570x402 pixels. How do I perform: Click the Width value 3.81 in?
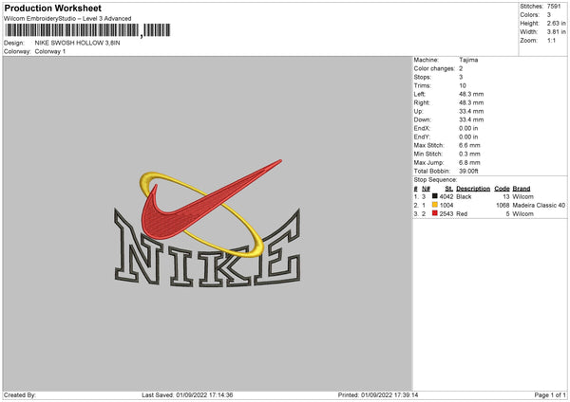tap(557, 32)
